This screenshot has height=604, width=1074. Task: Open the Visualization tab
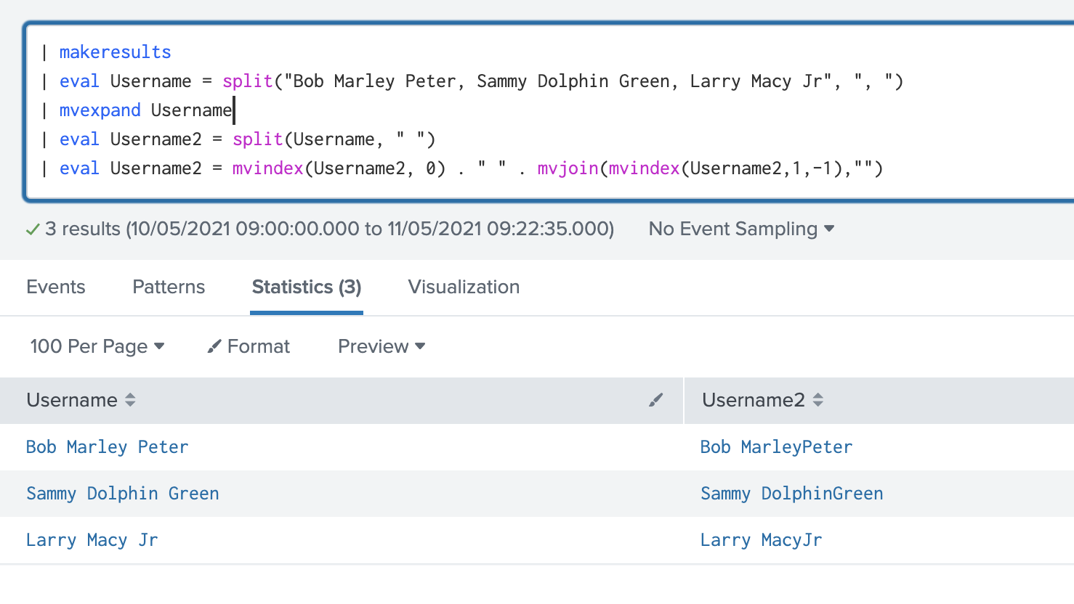pyautogui.click(x=464, y=287)
